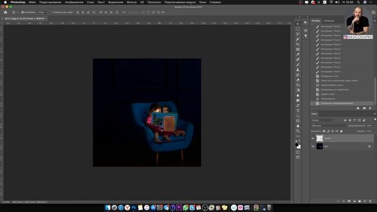Viewport: 377px width, 212px height.
Task: Open the Редактирование menu
Action: [x=50, y=2]
